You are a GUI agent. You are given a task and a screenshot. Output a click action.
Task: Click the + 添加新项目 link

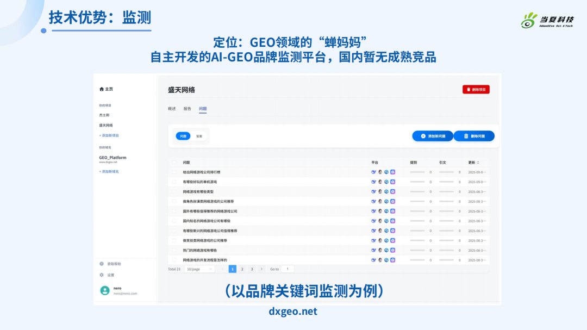109,135
